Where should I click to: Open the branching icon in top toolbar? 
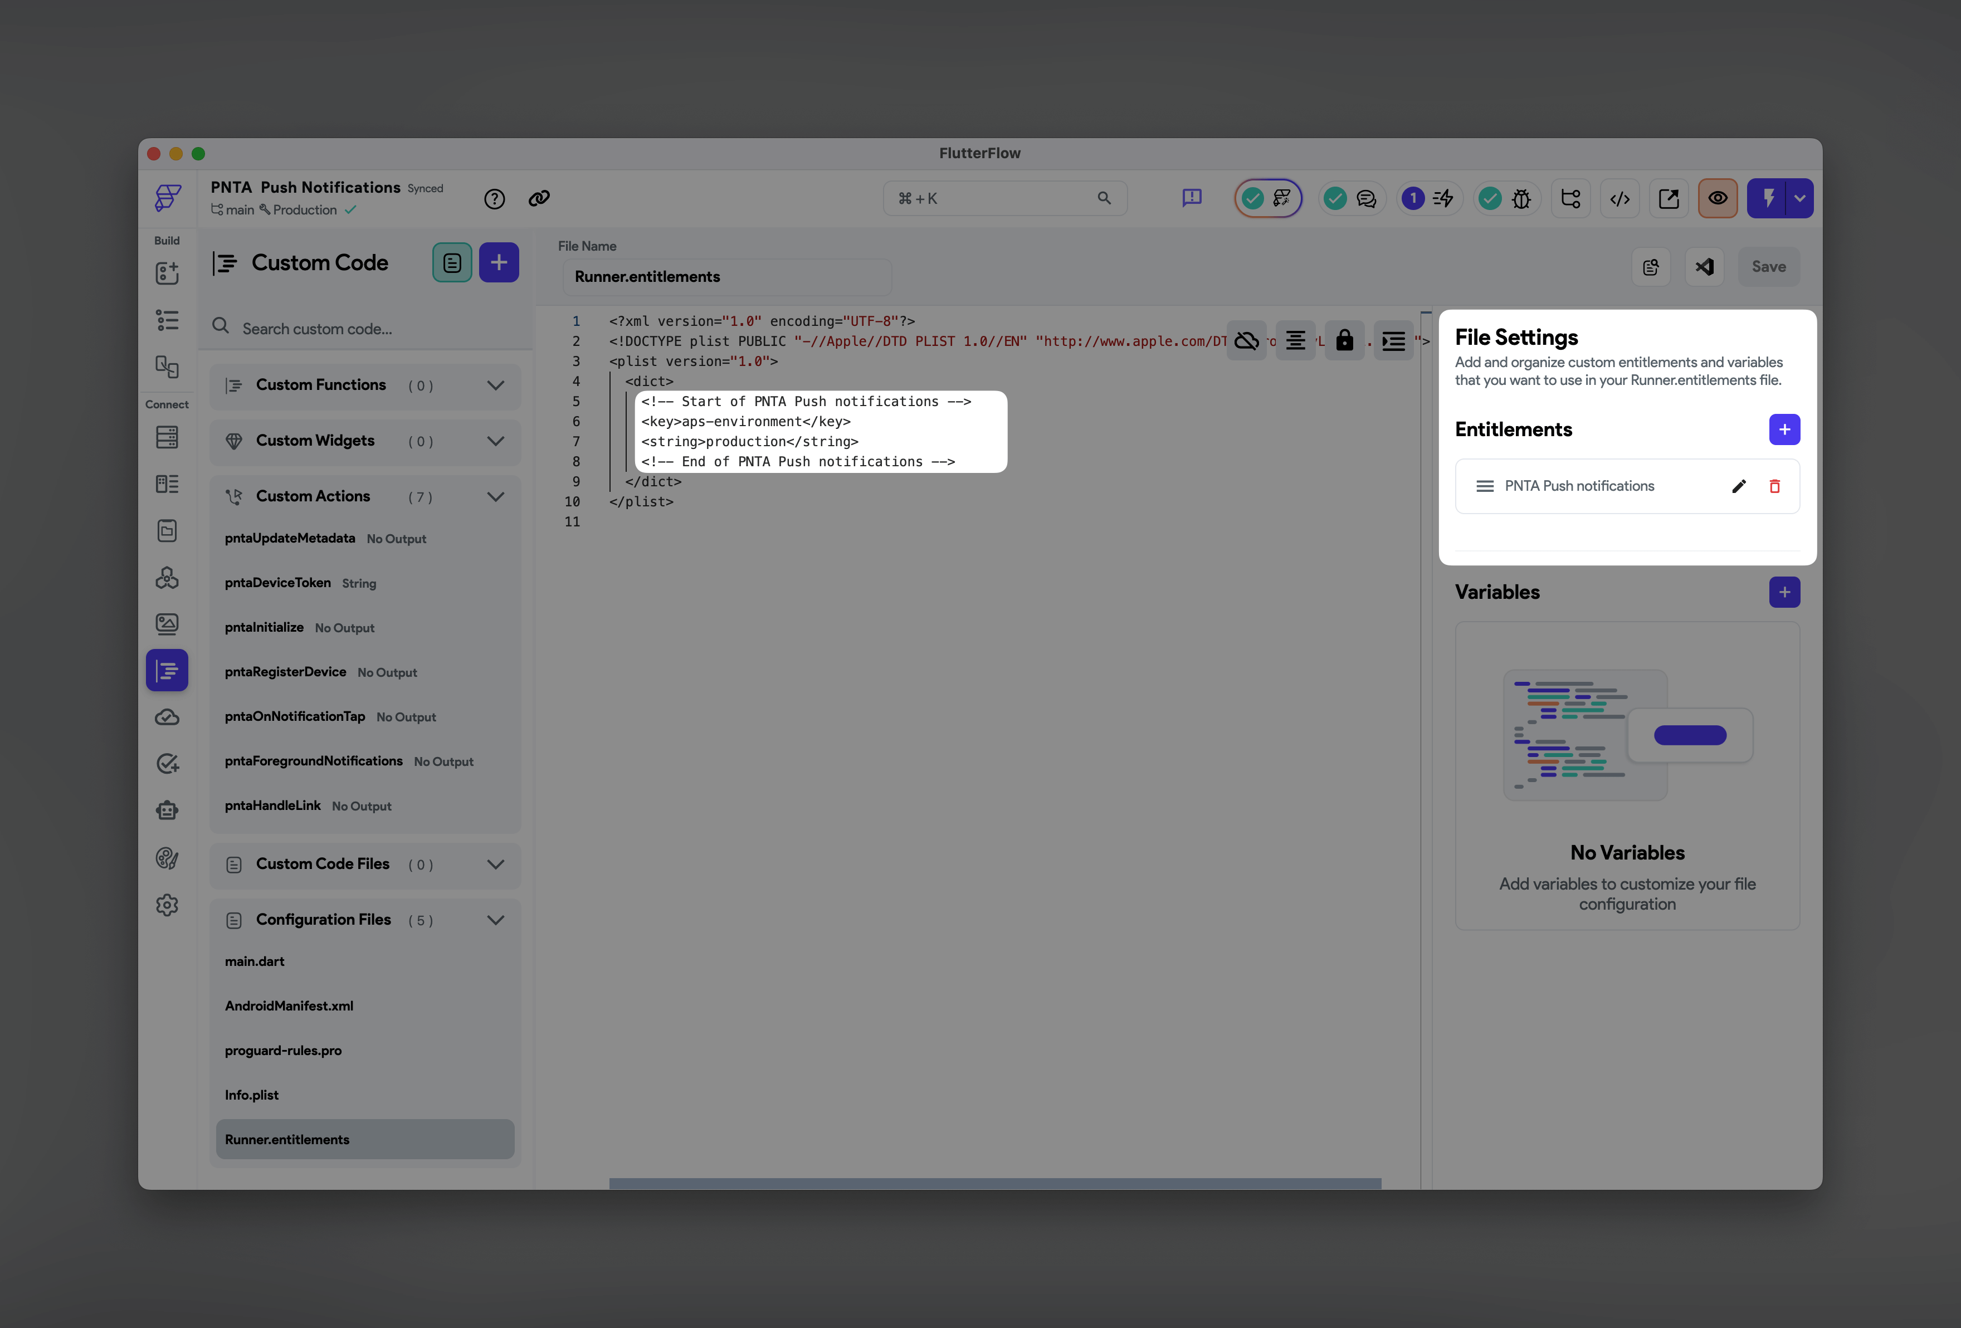[1571, 199]
